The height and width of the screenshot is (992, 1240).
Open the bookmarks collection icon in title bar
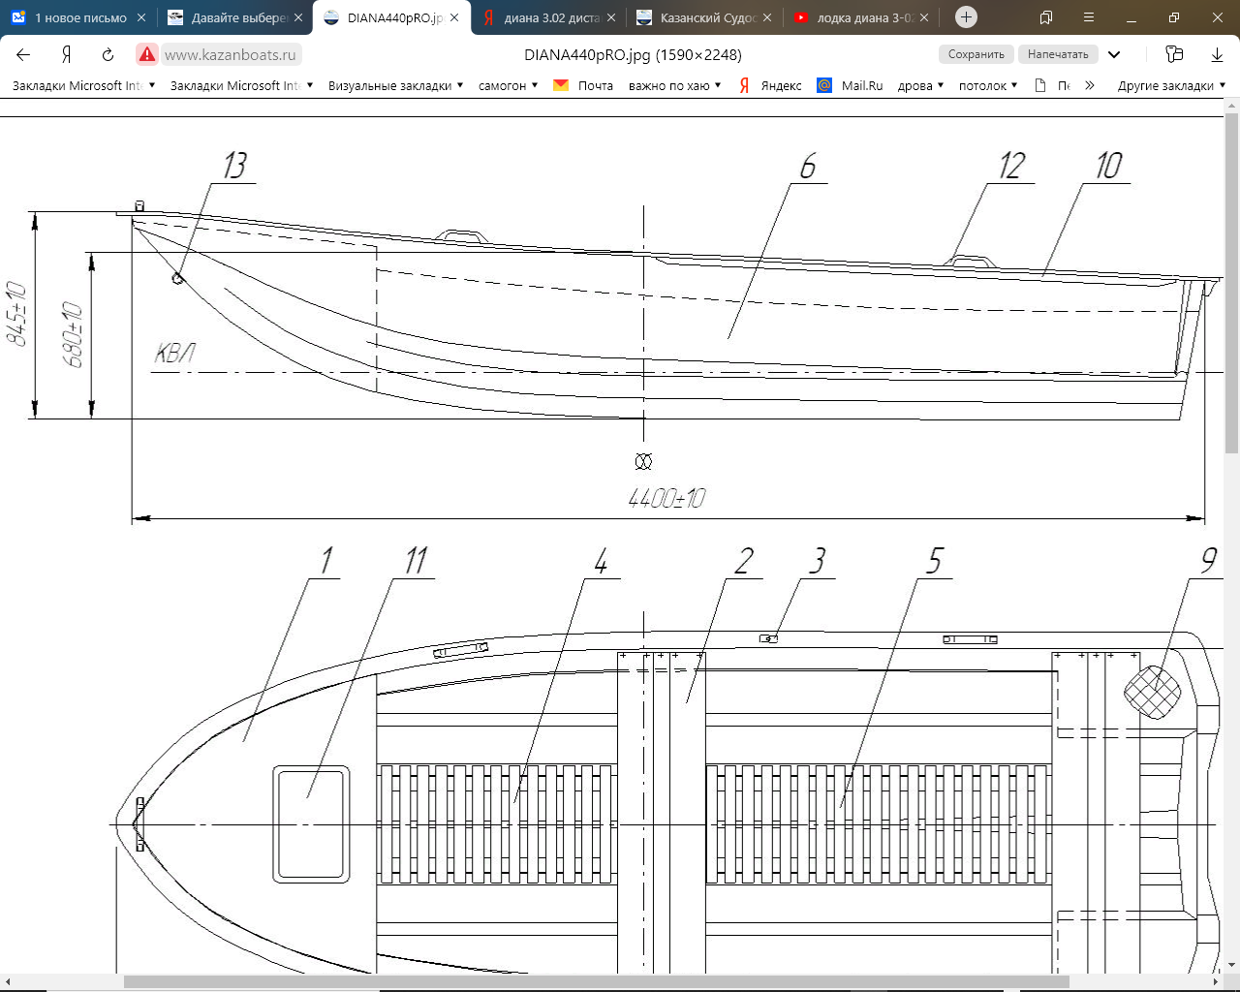[x=1046, y=17]
